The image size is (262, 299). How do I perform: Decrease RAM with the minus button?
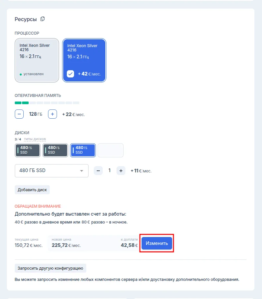[19, 114]
